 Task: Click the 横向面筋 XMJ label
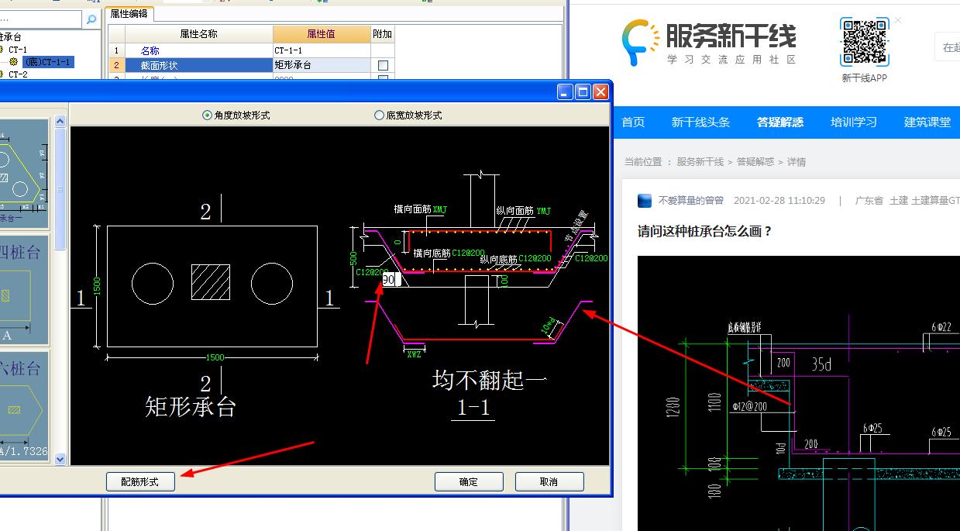pos(440,209)
